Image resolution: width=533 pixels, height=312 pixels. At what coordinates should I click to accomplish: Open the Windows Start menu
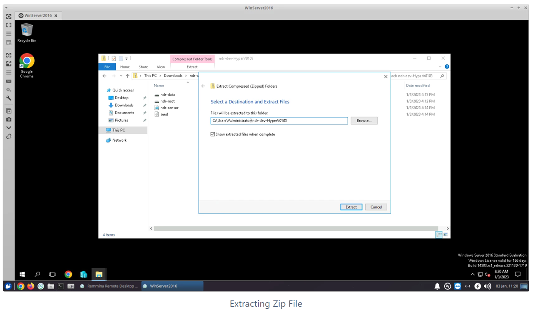tap(22, 274)
